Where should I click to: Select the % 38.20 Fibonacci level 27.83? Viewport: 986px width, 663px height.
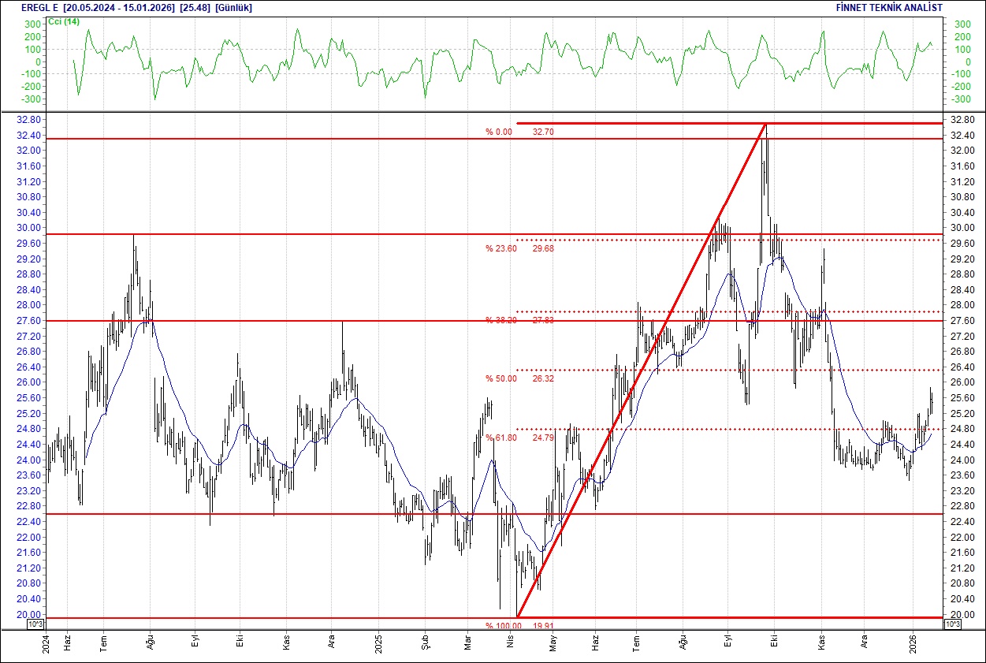tap(516, 321)
